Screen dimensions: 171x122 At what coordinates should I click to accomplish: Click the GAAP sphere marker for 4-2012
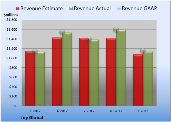[x=62, y=32]
